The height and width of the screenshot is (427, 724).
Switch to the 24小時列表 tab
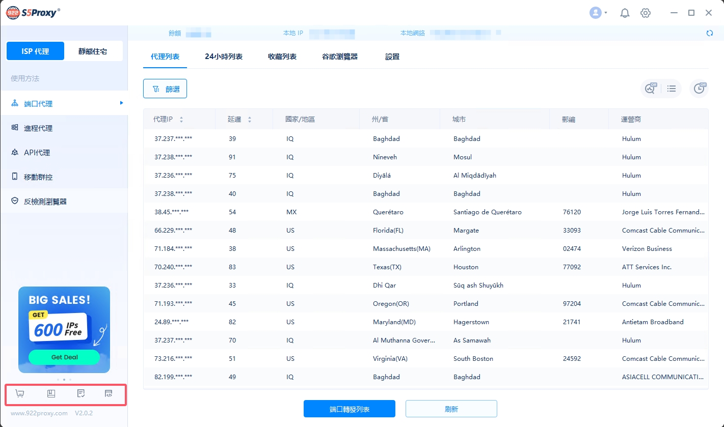click(x=224, y=56)
